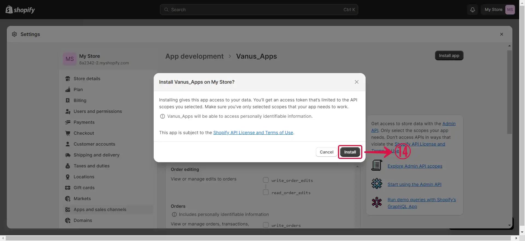
Task: Click the Explore Admin API scopes document icon
Action: click(377, 165)
